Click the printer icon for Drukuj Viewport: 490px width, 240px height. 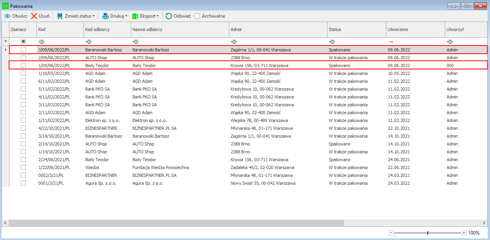(105, 16)
